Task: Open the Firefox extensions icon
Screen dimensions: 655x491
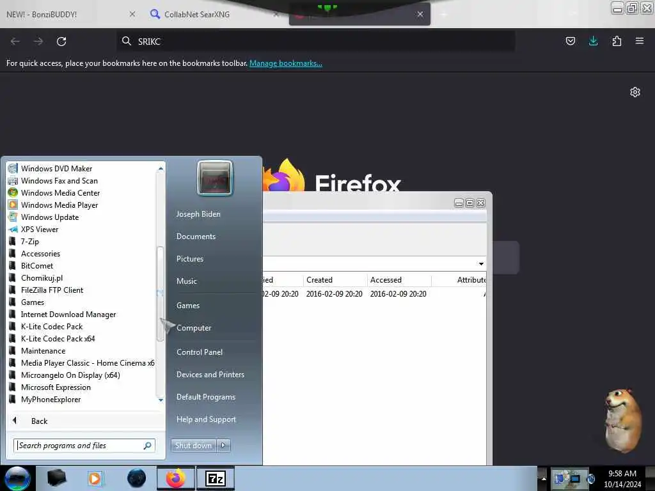Action: tap(617, 41)
